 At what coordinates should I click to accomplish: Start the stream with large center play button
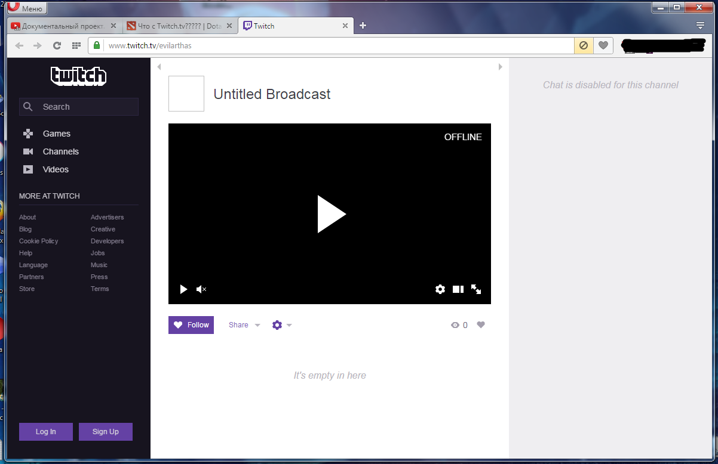[x=331, y=214]
